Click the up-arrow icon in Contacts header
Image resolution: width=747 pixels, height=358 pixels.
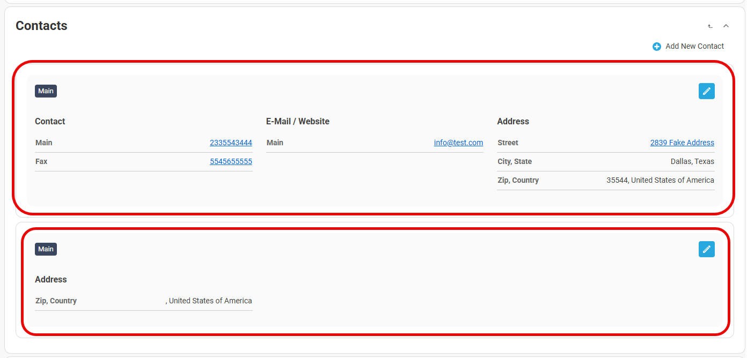coord(710,26)
